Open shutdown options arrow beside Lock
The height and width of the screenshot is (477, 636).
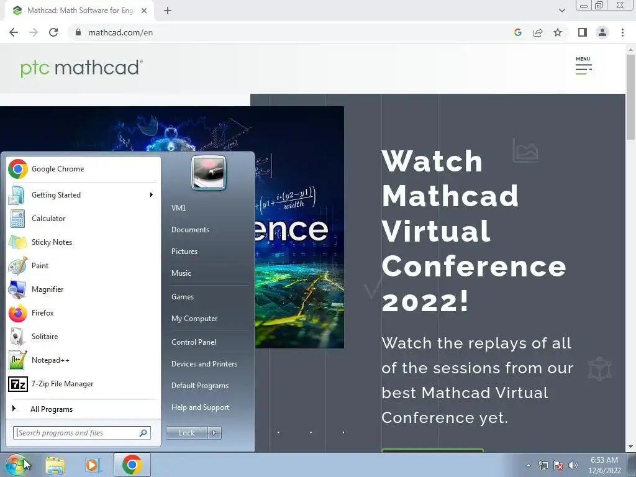pos(214,433)
